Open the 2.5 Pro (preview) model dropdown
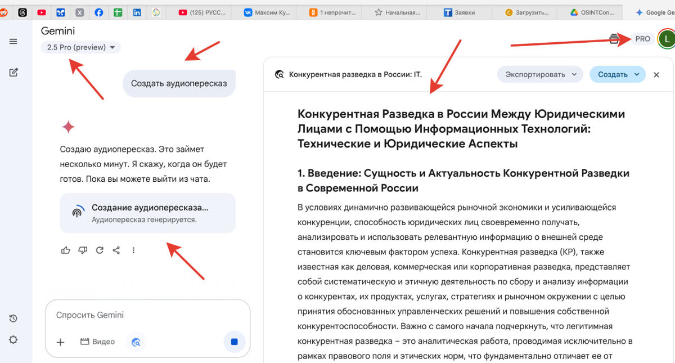The width and height of the screenshot is (675, 363). pyautogui.click(x=81, y=47)
